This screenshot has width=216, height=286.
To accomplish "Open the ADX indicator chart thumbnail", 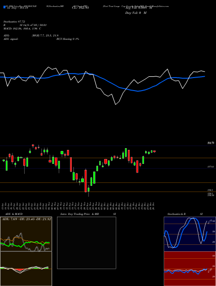I will click(x=26, y=234).
